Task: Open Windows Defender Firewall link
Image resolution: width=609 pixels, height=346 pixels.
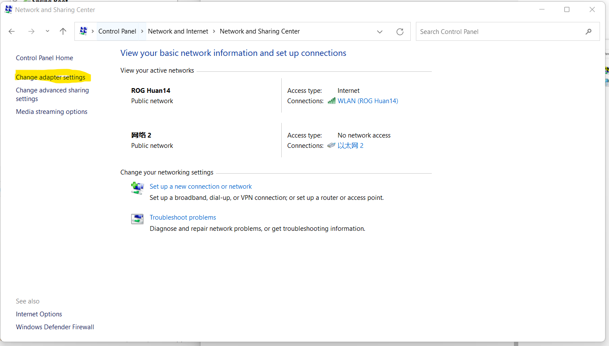Action: (x=55, y=327)
